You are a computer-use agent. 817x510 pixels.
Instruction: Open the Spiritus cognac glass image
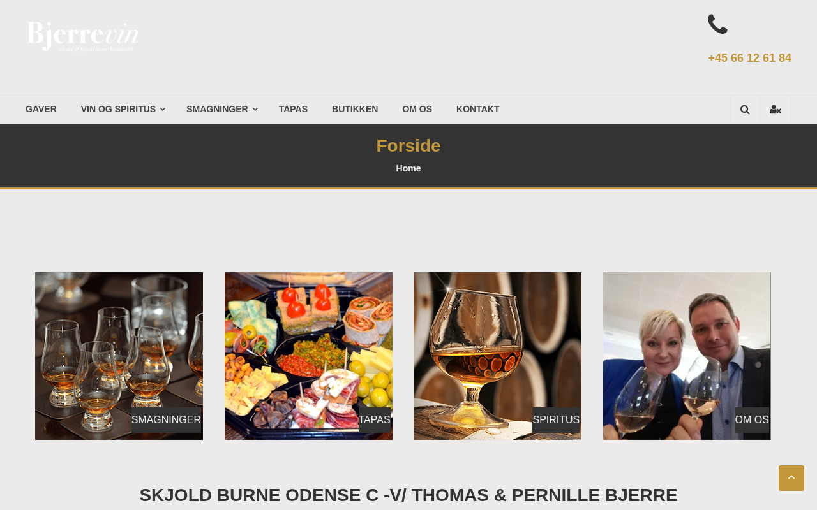[497, 356]
